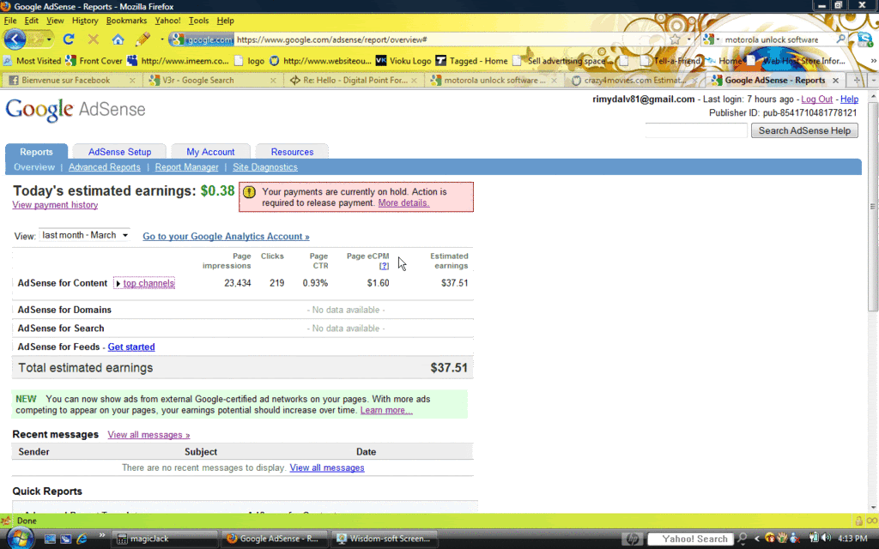
Task: Open the View payment history link
Action: [55, 205]
